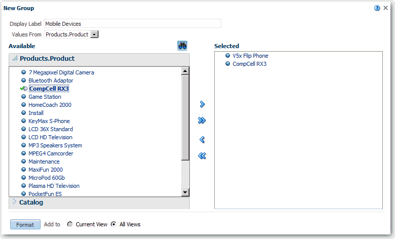Click the Format button
This screenshot has width=395, height=239.
25,224
